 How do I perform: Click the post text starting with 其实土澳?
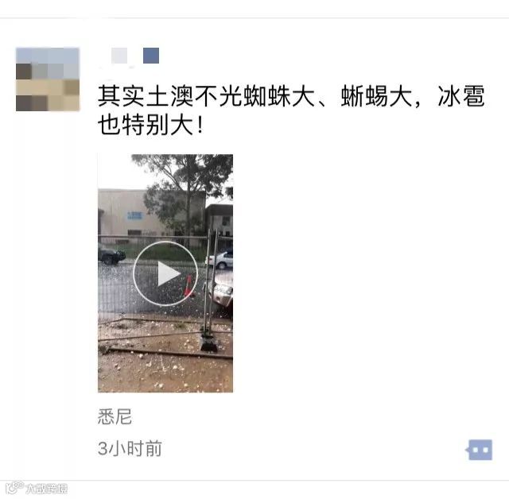click(x=291, y=110)
